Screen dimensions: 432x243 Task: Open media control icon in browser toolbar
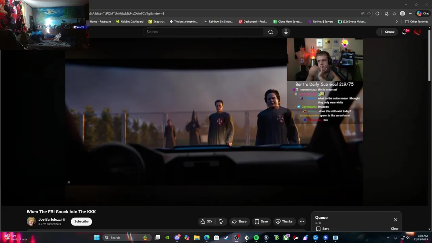click(x=386, y=13)
